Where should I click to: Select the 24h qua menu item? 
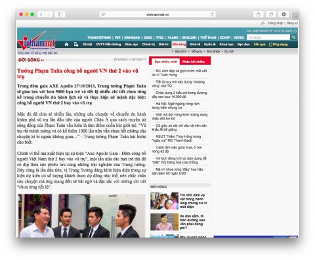(259, 45)
